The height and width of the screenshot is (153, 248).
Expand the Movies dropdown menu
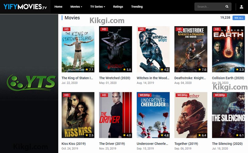click(x=76, y=7)
